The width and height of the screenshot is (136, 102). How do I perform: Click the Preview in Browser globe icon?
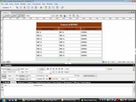tap(65, 16)
